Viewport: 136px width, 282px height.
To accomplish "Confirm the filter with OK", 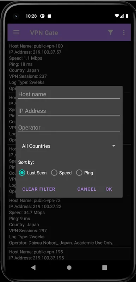I will [109, 189].
